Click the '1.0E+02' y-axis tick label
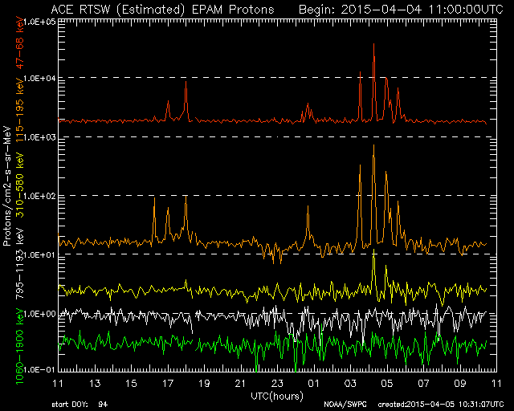Screen dimensions: 514x411 point(40,197)
